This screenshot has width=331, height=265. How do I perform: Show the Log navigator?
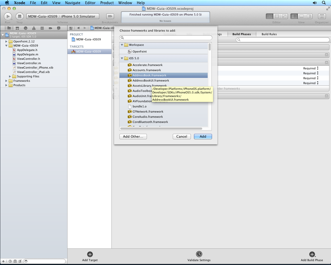point(59,28)
